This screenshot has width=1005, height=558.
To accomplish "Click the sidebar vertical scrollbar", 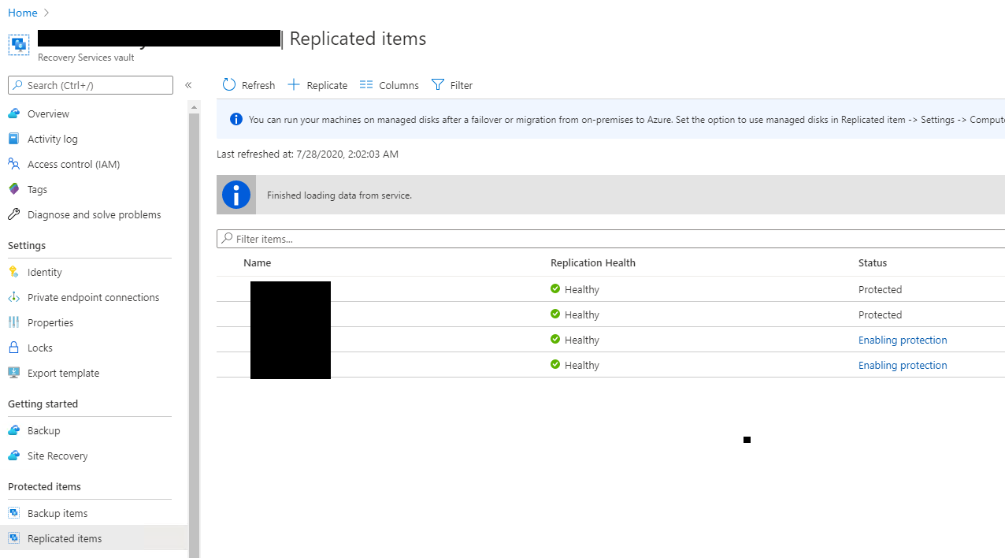I will (194, 335).
